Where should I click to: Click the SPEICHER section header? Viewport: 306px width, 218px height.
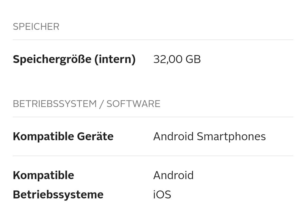pos(36,27)
